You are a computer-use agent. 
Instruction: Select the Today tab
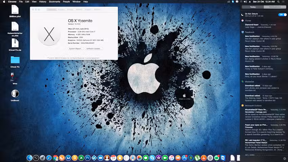[x=253, y=7]
